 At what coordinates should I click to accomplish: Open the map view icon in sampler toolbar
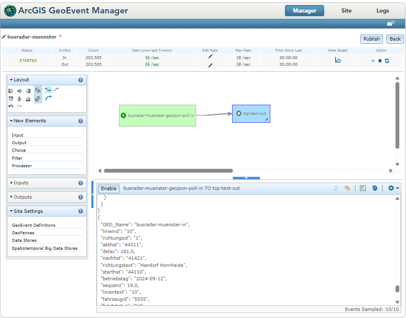point(363,188)
